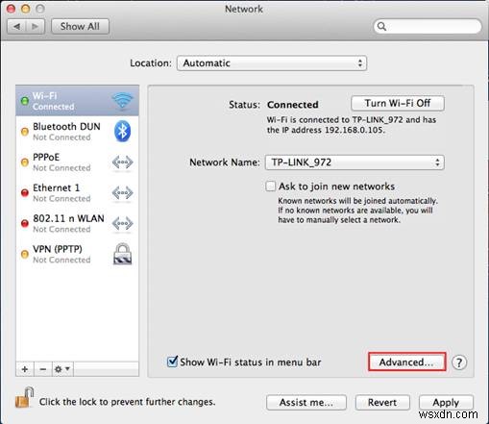This screenshot has height=424, width=489.
Task: Remove selected service with minus button
Action: [42, 369]
